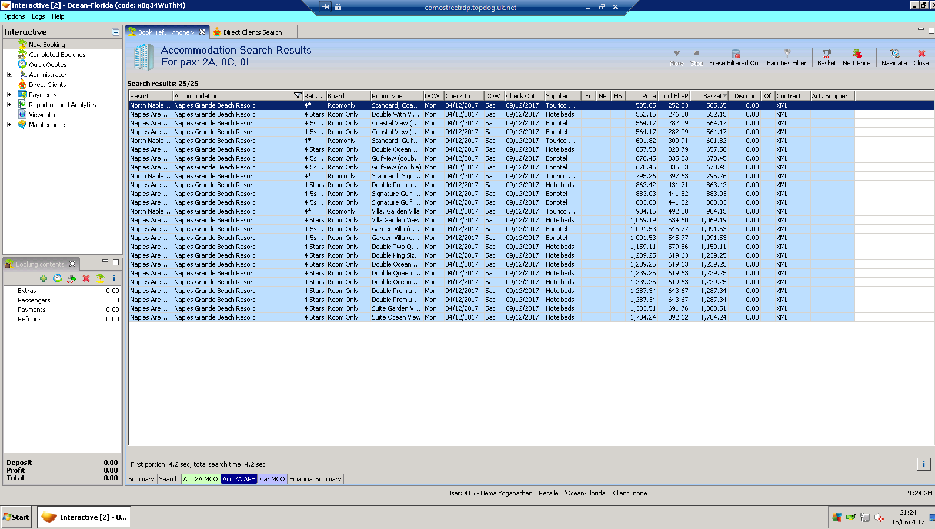The height and width of the screenshot is (529, 935).
Task: Maximize the Booking contents panel
Action: pyautogui.click(x=116, y=262)
